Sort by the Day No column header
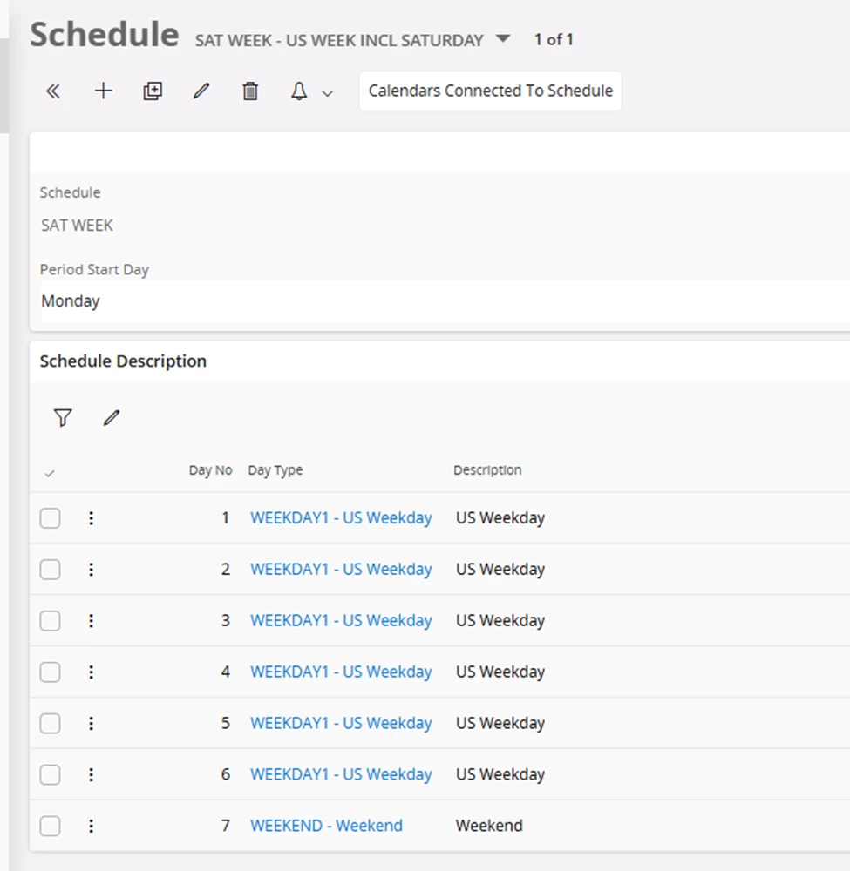Viewport: 850px width, 871px height. click(210, 470)
